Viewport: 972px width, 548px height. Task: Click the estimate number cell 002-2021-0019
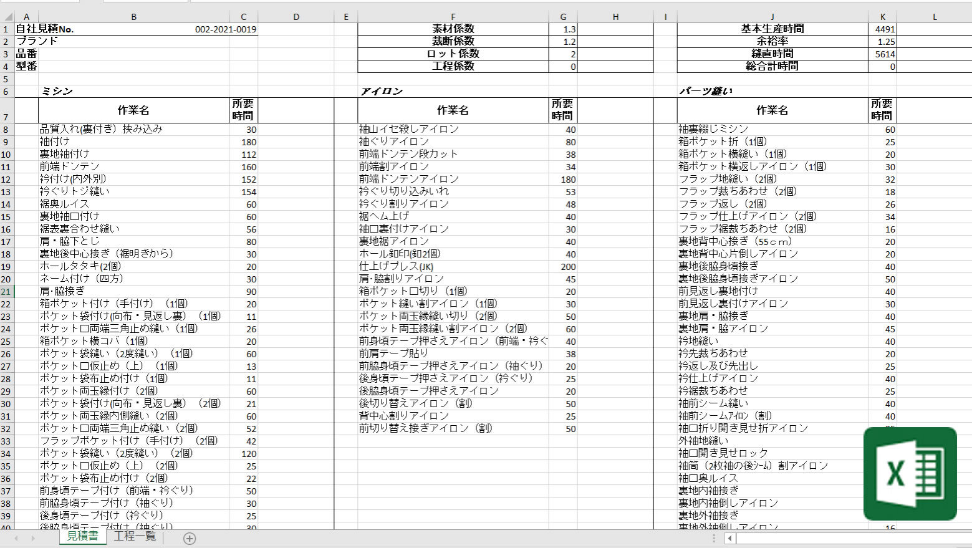coord(225,29)
